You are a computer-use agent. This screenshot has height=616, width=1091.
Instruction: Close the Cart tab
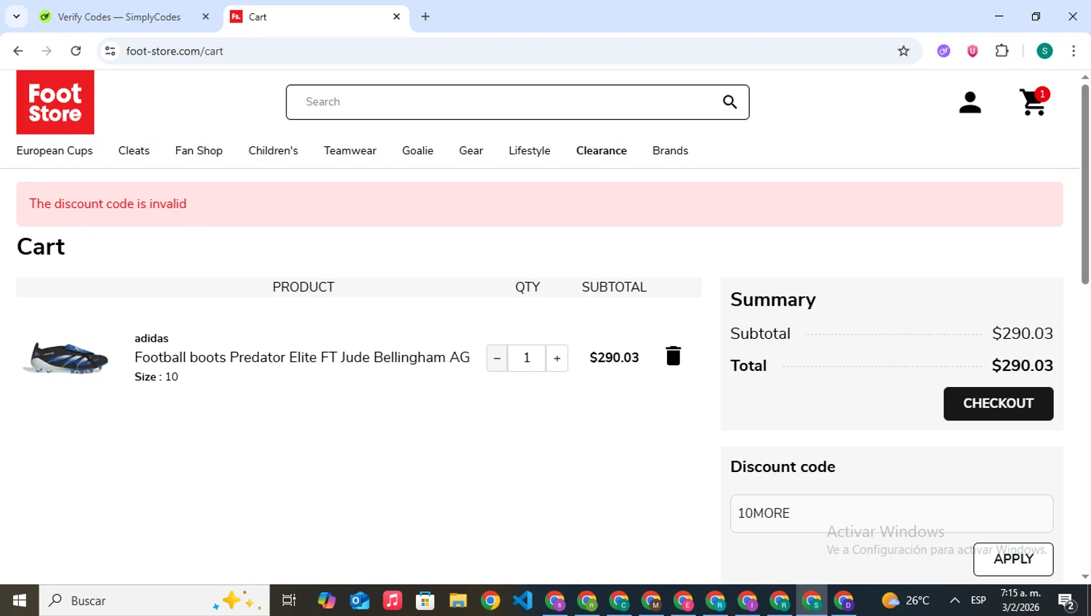[396, 17]
